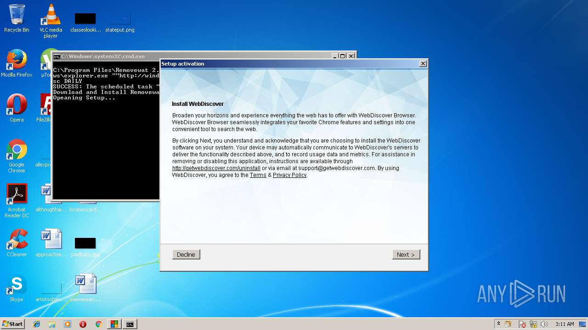Select the stateput.png desktop file
This screenshot has width=588, height=330.
tap(120, 22)
